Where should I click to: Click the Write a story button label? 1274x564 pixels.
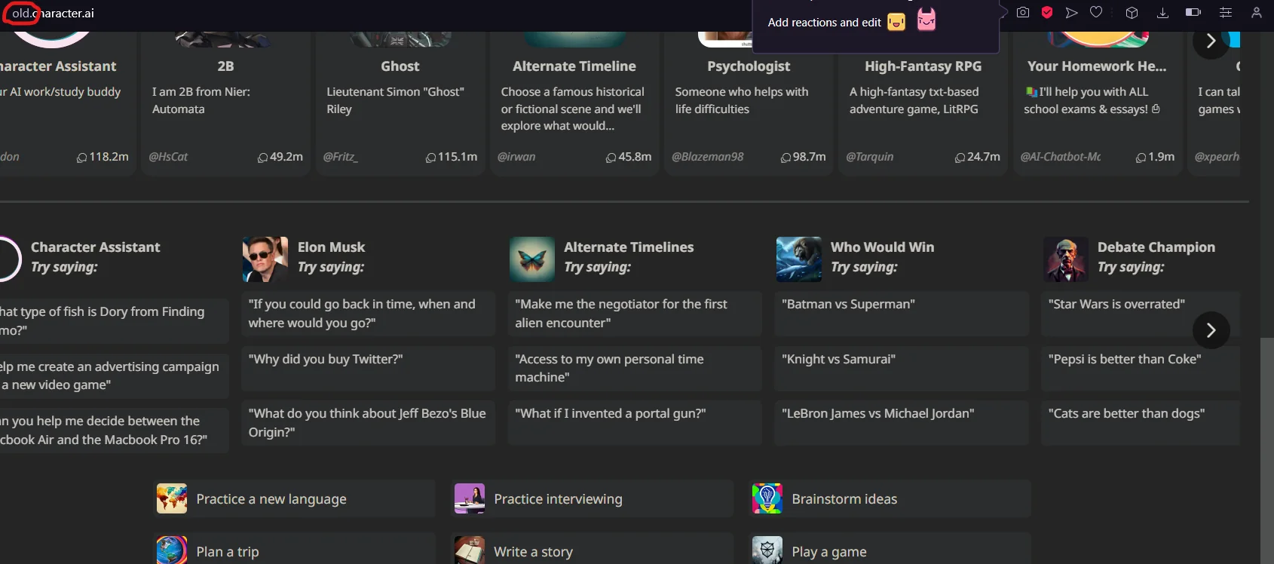pyautogui.click(x=533, y=552)
